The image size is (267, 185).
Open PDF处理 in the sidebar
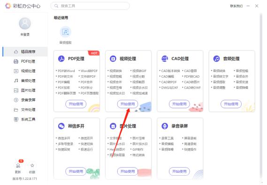25,61
